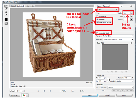Click the browser preview globe icon
This screenshot has width=138, height=98.
click(x=24, y=95)
